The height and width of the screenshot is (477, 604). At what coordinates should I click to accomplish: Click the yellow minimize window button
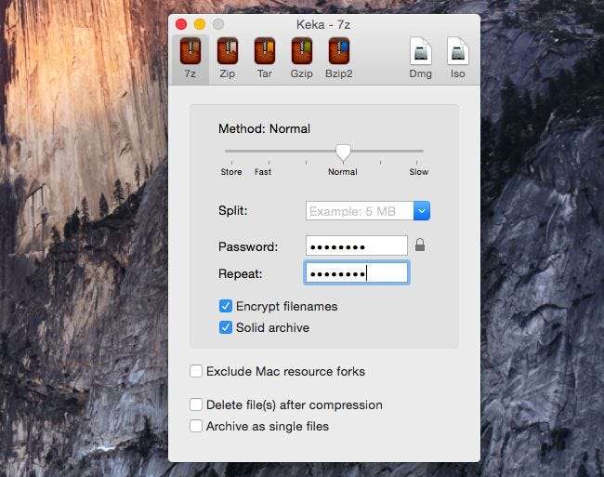[200, 24]
